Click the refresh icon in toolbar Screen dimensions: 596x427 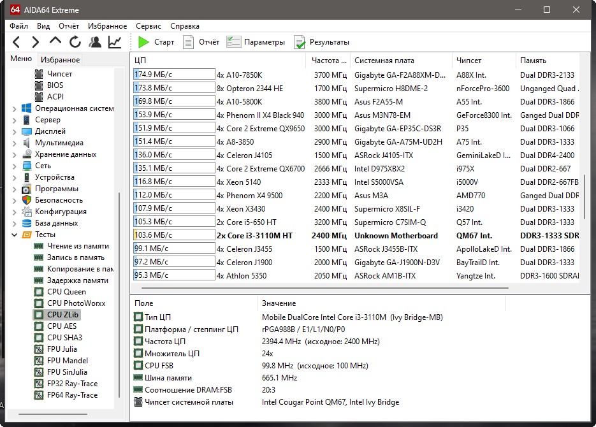(75, 42)
